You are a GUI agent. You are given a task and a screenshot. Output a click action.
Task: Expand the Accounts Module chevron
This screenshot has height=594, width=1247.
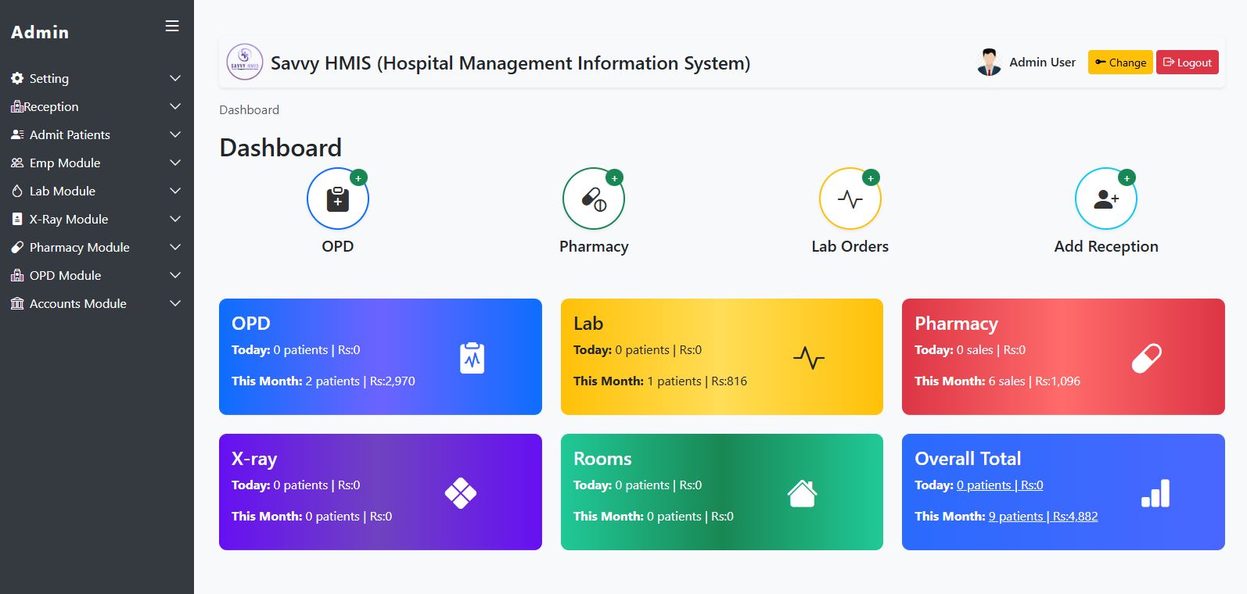175,303
